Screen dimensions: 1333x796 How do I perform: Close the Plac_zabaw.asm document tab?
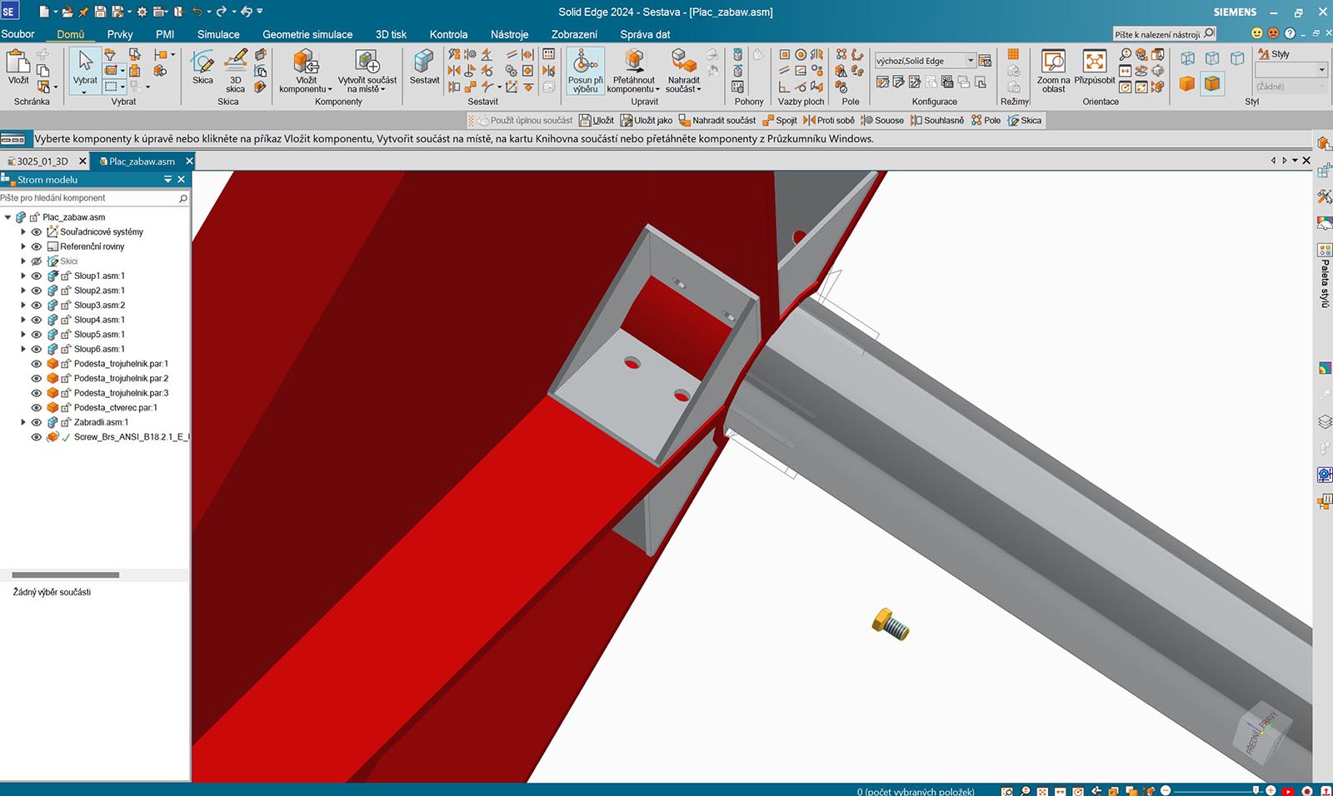click(x=189, y=161)
